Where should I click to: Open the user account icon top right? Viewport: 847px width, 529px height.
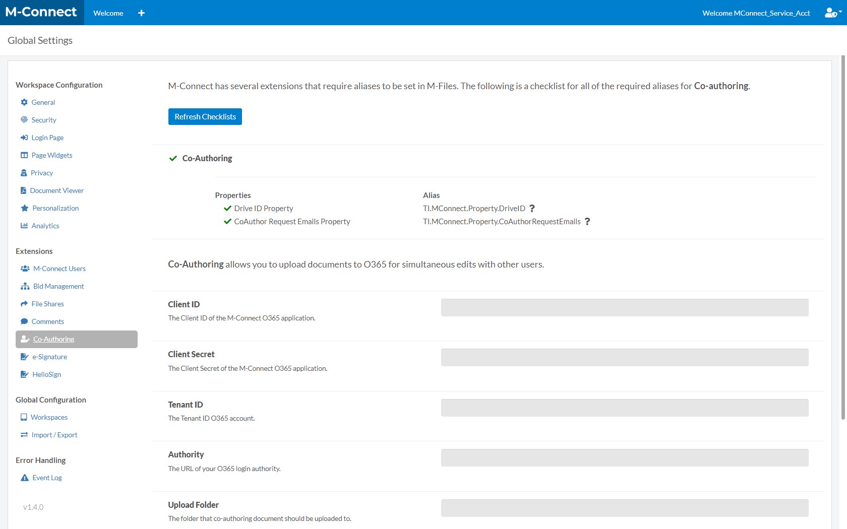[x=831, y=13]
